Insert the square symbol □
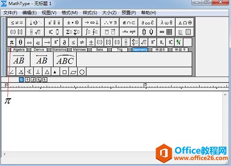 [x=65, y=72]
